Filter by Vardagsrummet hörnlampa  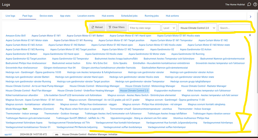pos(218,123)
